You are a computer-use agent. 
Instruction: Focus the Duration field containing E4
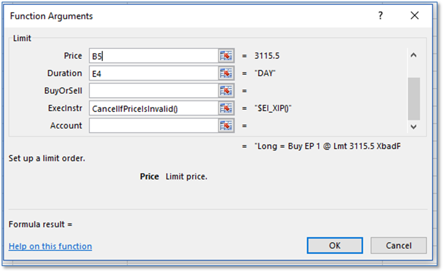pos(154,73)
